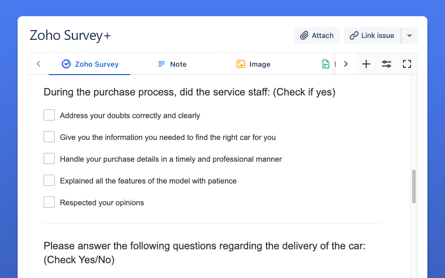Screen dimensions: 445x278
Task: Expand the Link issue dropdown arrow
Action: coord(409,36)
